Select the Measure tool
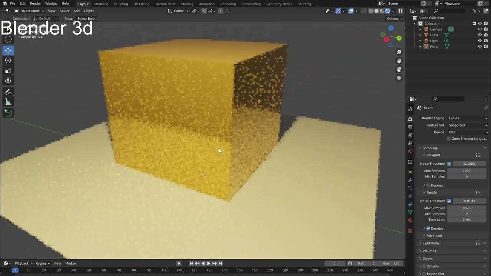Image resolution: width=491 pixels, height=276 pixels. (8, 102)
